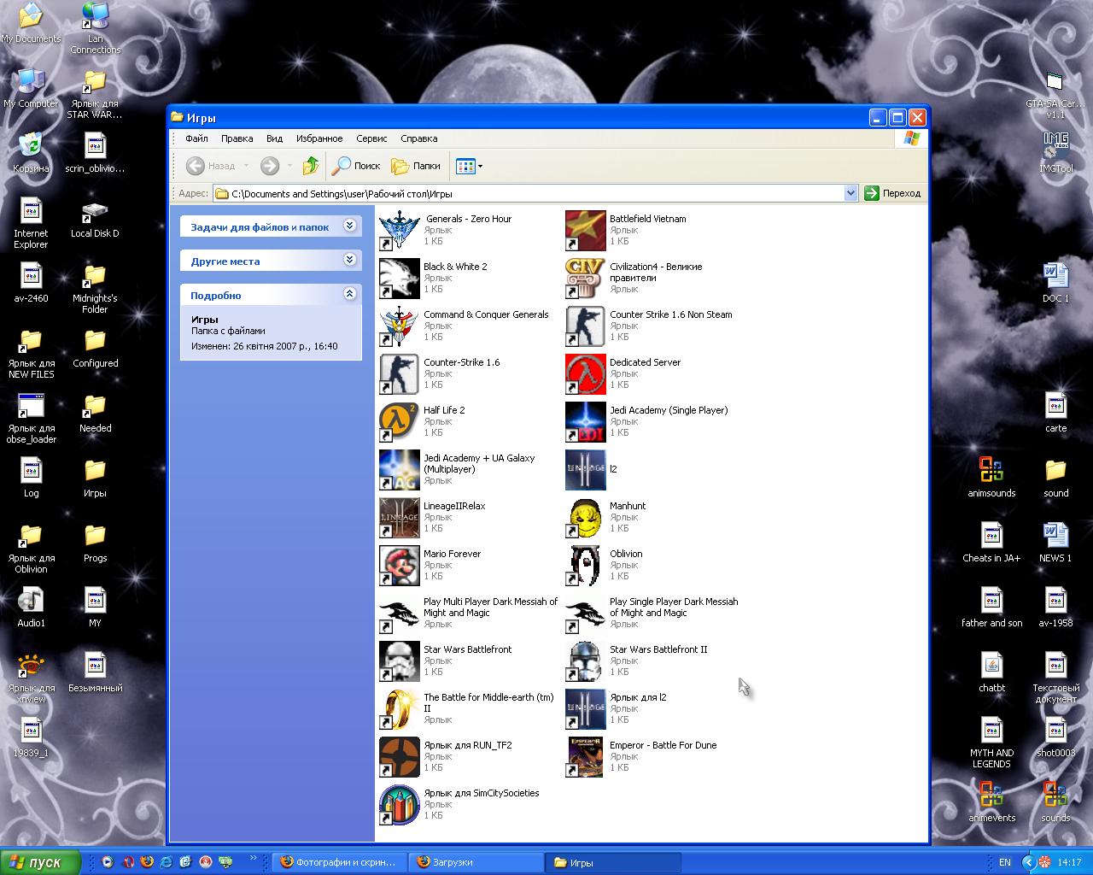Select the Mario Forever icon

point(400,566)
